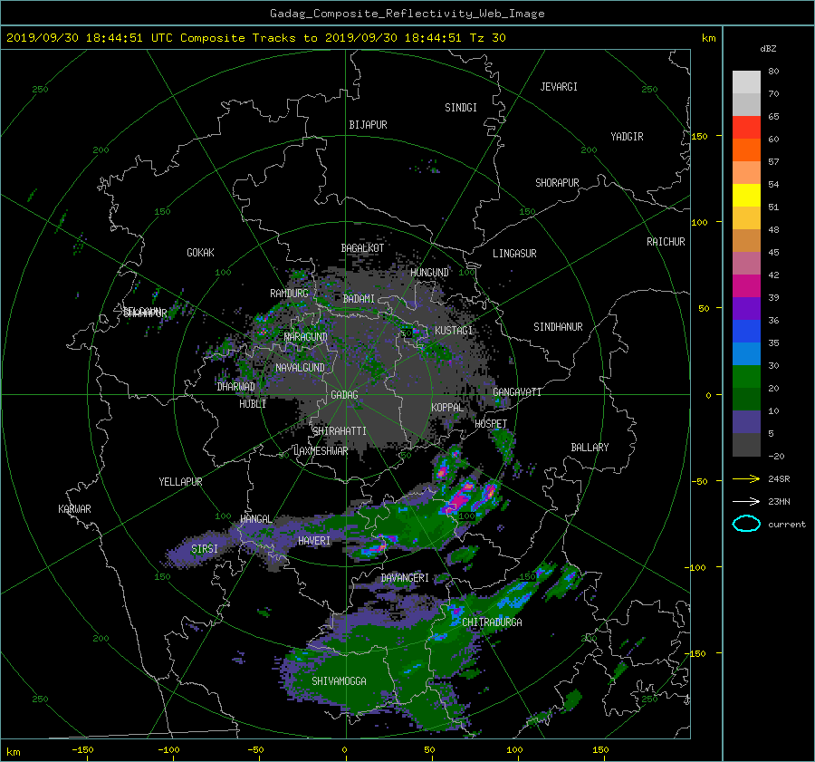Click the NAVALGUND city label
The height and width of the screenshot is (762, 815).
pyautogui.click(x=300, y=368)
